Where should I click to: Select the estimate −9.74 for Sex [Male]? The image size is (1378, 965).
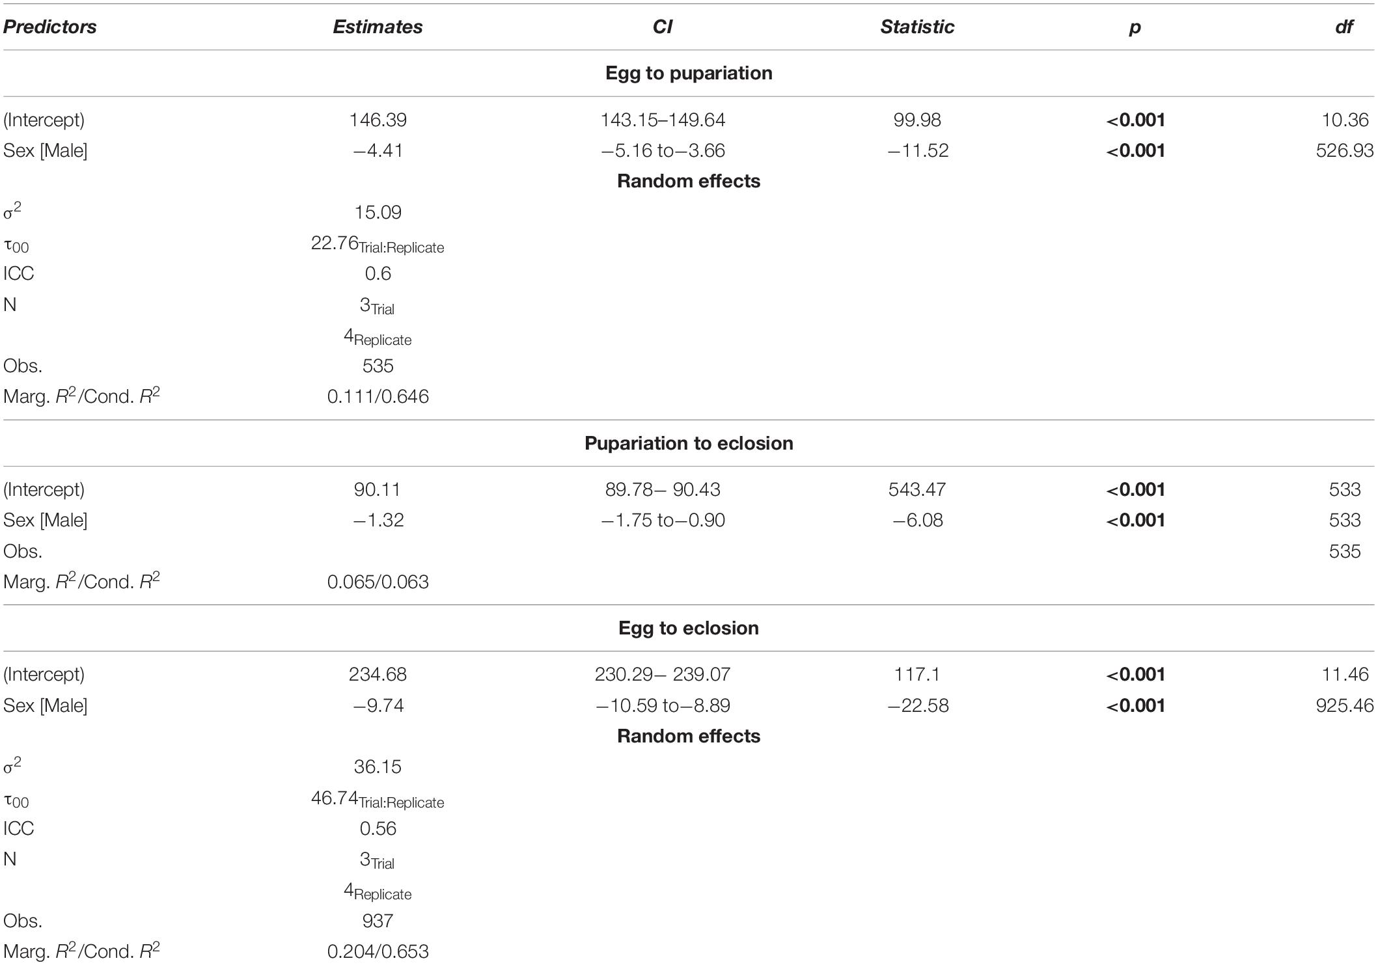[x=378, y=705]
